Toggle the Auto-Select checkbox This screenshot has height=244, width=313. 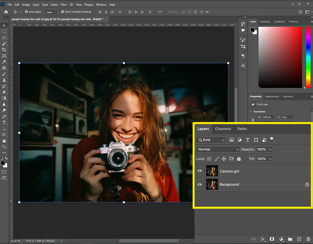pyautogui.click(x=26, y=12)
